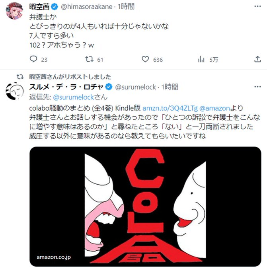Open the @amazon mention

[x=214, y=108]
